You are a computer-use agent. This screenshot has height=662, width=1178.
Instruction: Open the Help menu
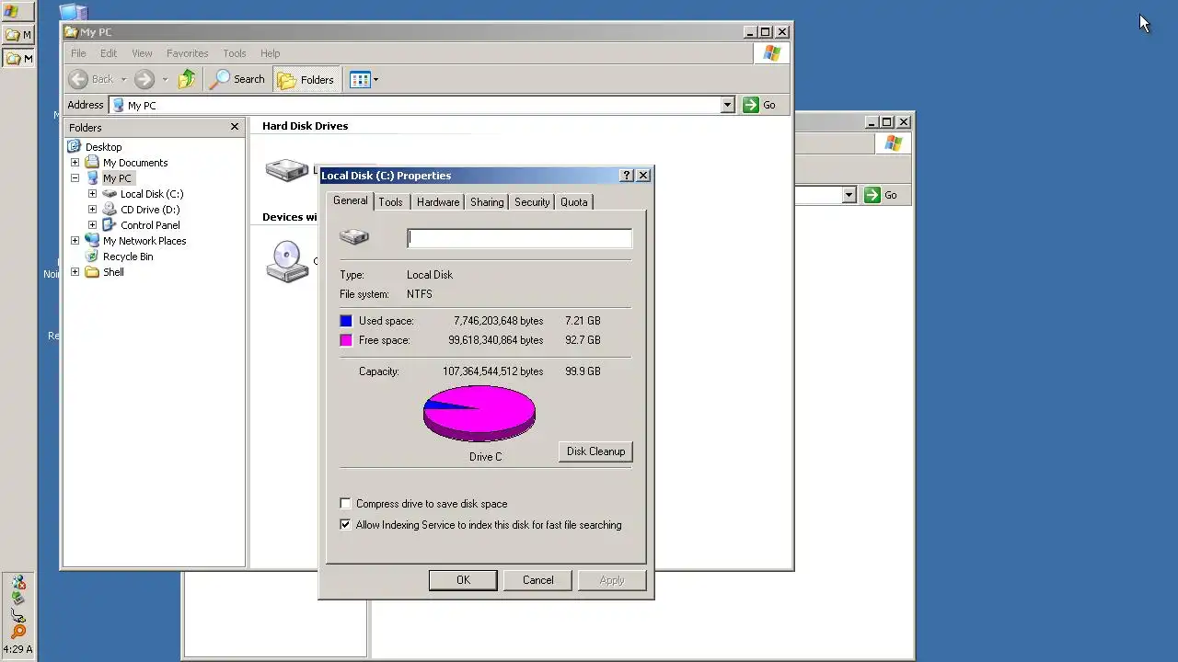tap(270, 53)
